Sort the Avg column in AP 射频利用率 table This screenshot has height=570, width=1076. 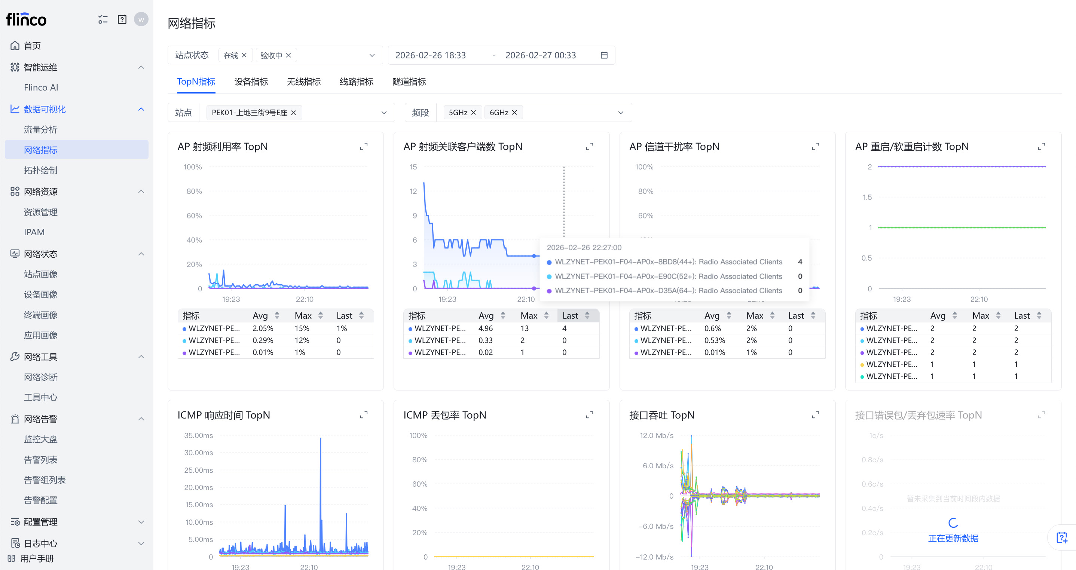pos(276,316)
